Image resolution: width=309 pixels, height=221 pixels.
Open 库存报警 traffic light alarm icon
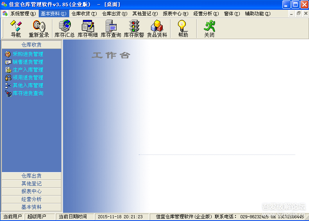(x=134, y=29)
